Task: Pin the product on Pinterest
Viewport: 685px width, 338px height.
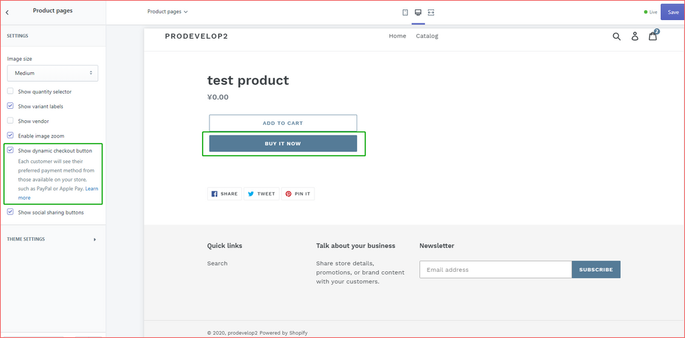Action: click(298, 194)
